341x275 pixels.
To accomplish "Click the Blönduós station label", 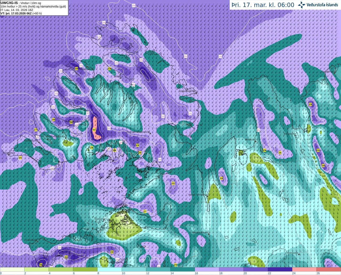I will pyautogui.click(x=250, y=139).
